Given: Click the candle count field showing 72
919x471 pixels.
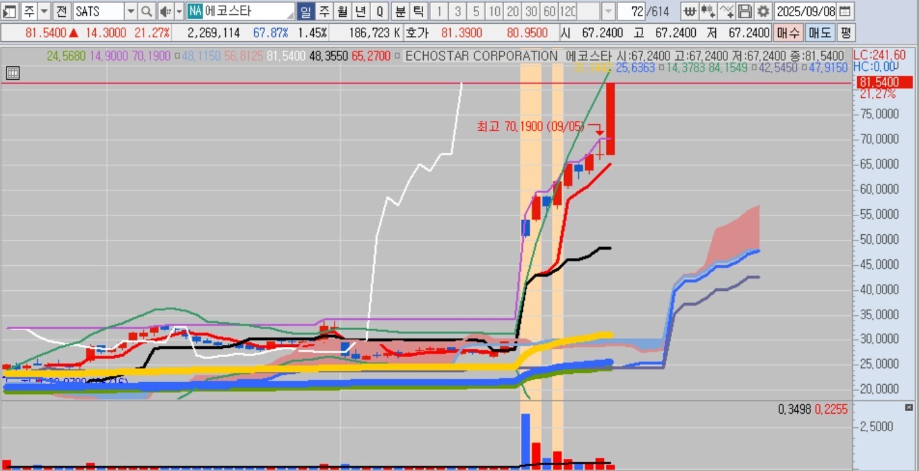Looking at the screenshot, I should tap(630, 11).
